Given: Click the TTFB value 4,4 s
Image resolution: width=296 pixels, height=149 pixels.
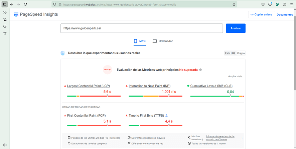Looking at the screenshot, I should coord(169,121).
